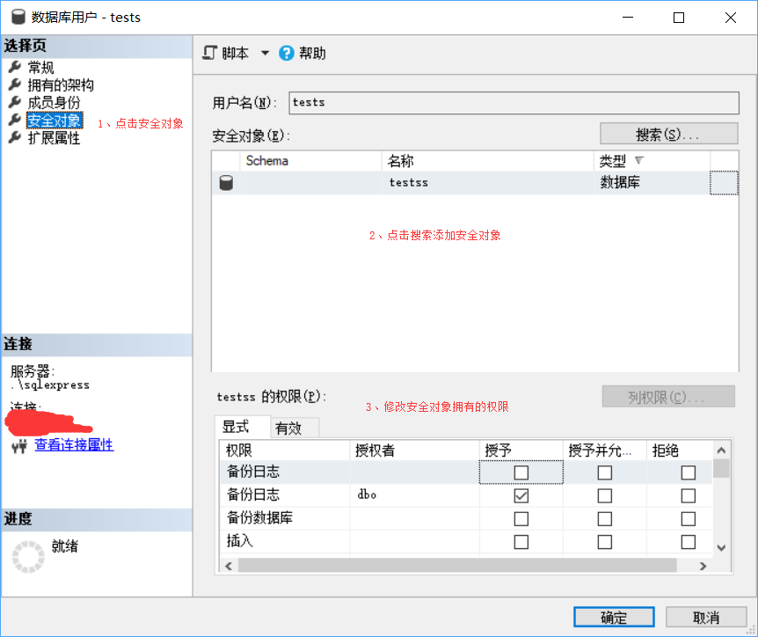
Task: Click the blue help question-mark icon
Action: point(286,53)
